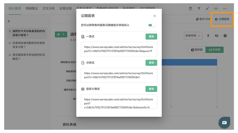The width and height of the screenshot is (238, 133).
Task: Toggle chart visibility with crossed-eye icon
Action: pos(217,36)
